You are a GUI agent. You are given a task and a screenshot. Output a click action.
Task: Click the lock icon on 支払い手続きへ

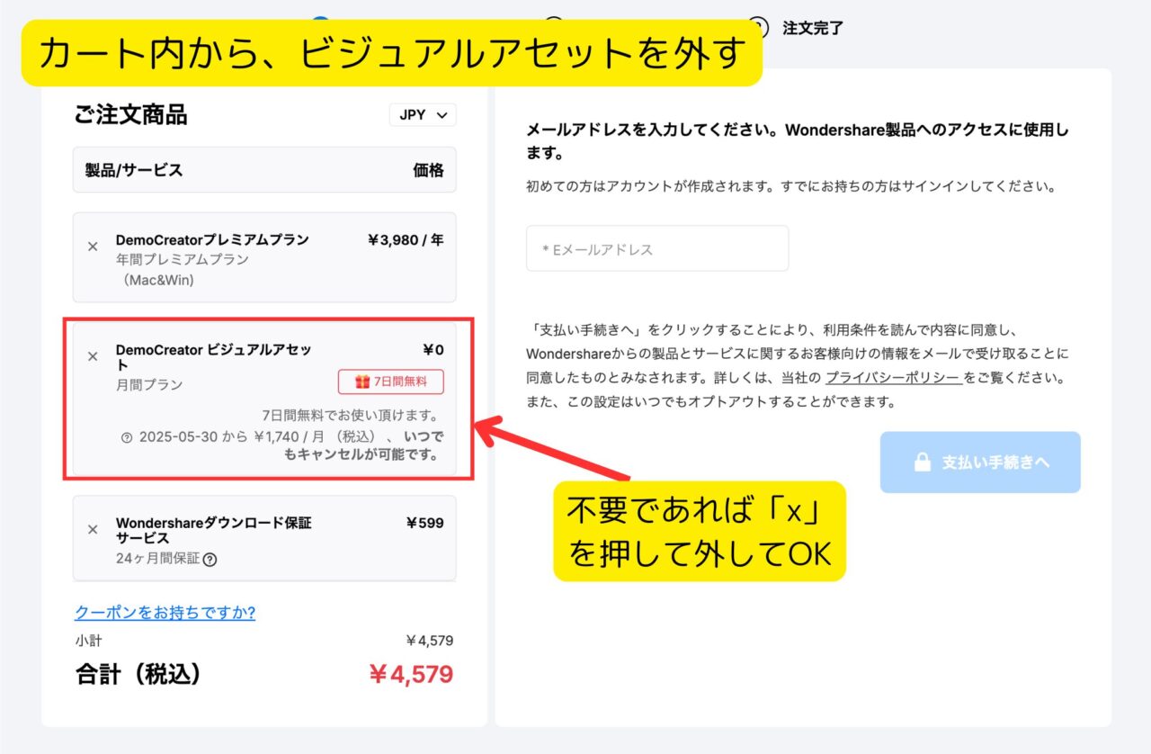pyautogui.click(x=922, y=462)
